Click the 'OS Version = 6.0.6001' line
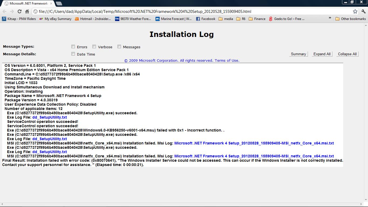368x207 pixels. [50, 65]
